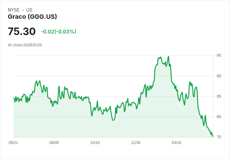Click the final endpoint of the price line

pos(213,136)
